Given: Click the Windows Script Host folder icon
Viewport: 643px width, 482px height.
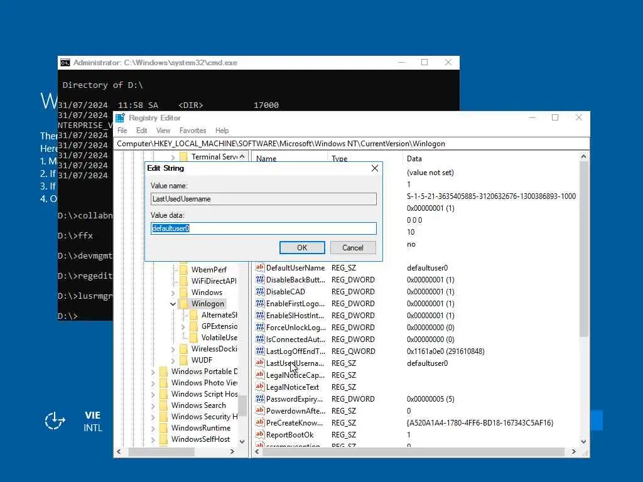Looking at the screenshot, I should (x=164, y=394).
